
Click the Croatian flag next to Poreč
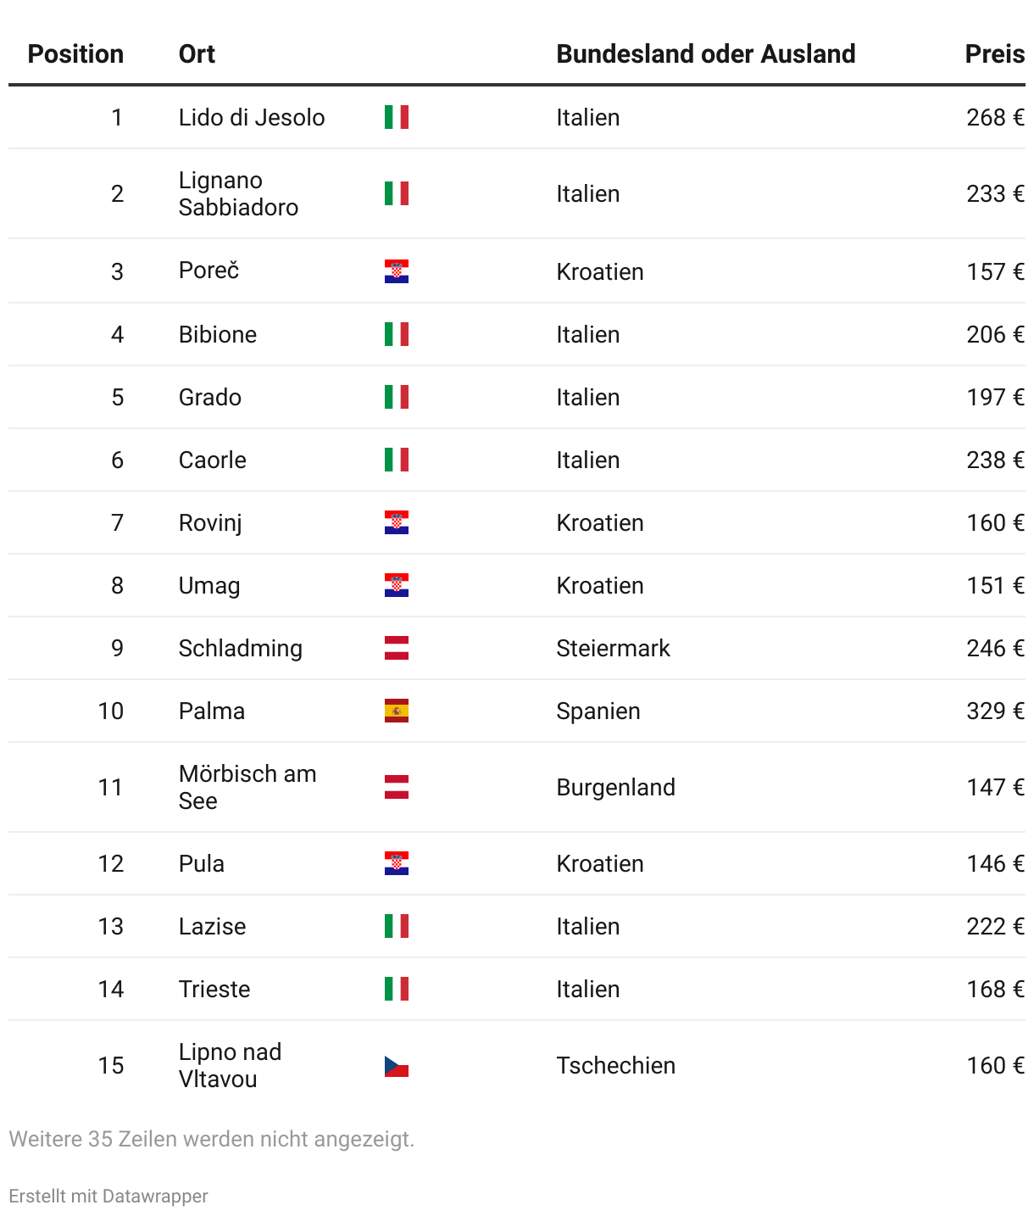396,271
